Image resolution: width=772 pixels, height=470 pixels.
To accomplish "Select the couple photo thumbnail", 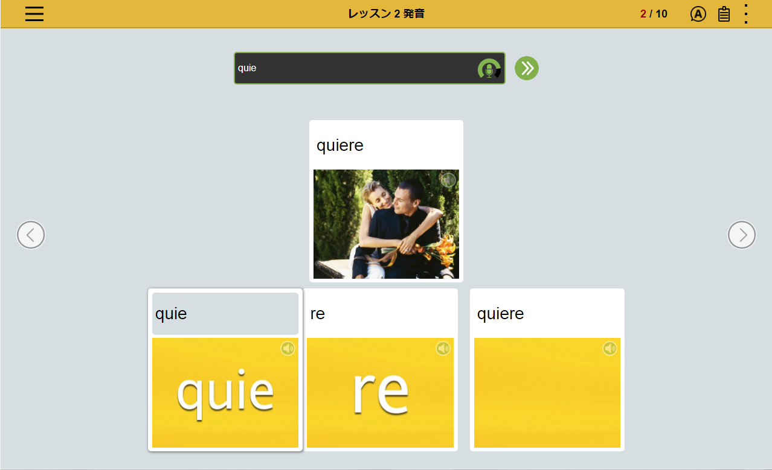I will point(386,224).
